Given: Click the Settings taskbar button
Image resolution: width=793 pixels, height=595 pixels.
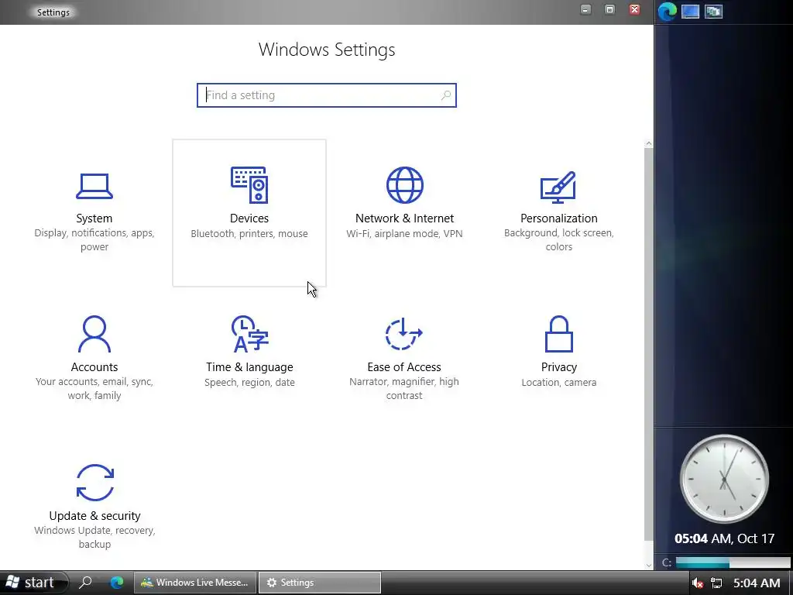Looking at the screenshot, I should tap(320, 583).
